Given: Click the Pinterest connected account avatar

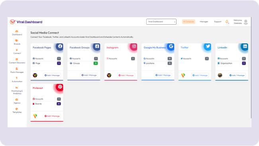Looking at the screenshot, I should pos(35,116).
